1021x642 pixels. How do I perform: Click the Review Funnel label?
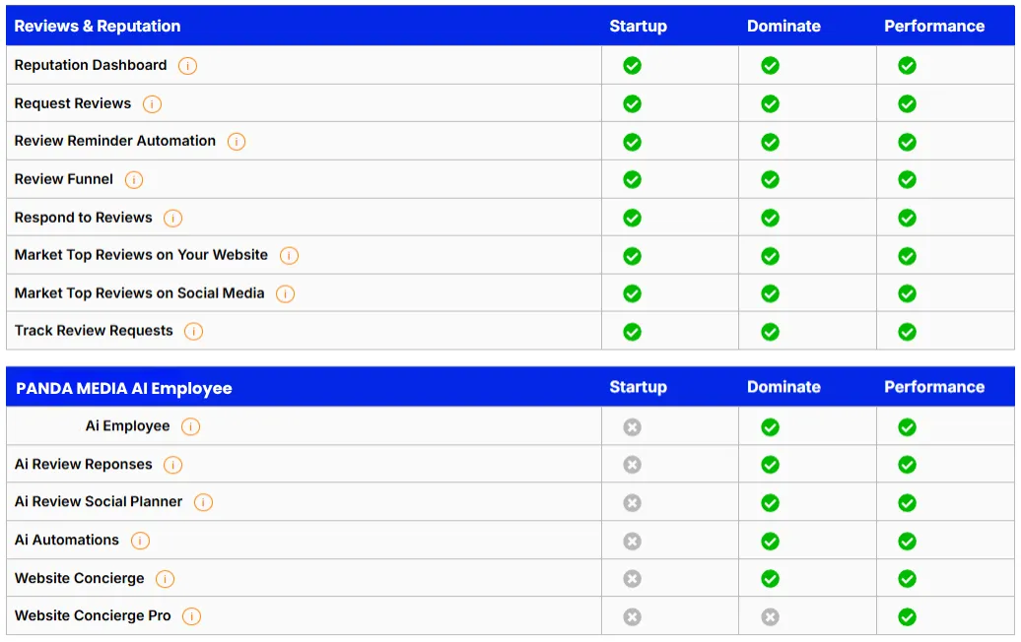click(x=64, y=179)
